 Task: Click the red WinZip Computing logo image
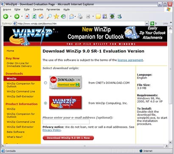pos(65,103)
